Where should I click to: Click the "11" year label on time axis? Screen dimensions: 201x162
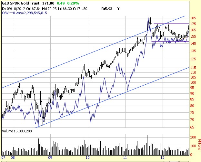[x=125, y=157]
